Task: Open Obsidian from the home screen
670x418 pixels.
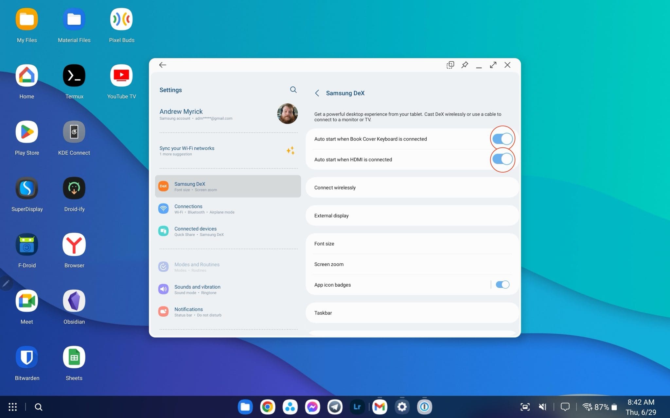Action: (74, 300)
